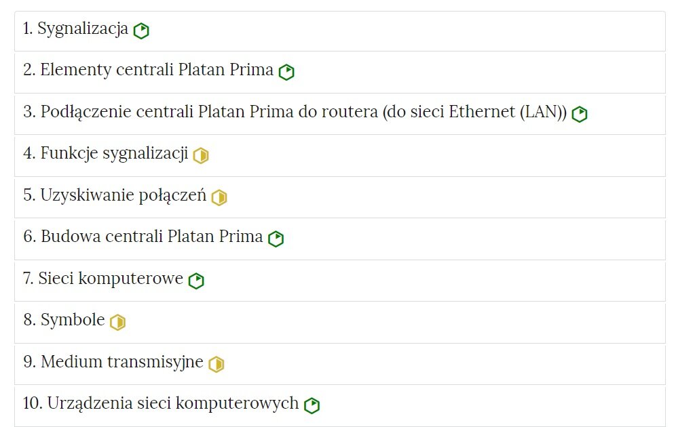
Task: Click the play icon next to Elementy centrali Platan Prima
Action: click(x=286, y=72)
